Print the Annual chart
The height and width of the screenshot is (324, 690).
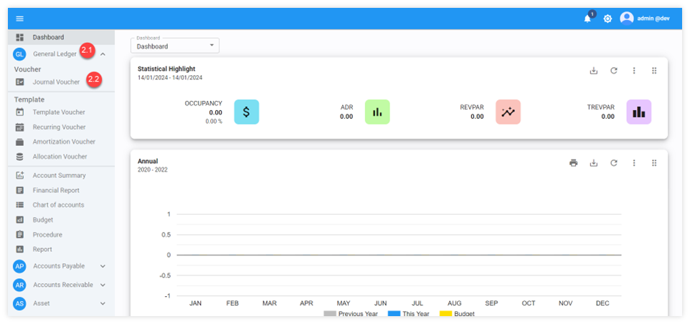tap(573, 163)
